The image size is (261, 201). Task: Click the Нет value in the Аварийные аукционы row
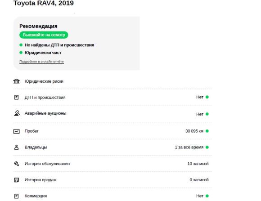pos(200,114)
